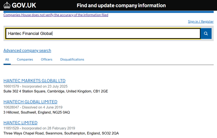The height and width of the screenshot is (138, 217).
Task: Click address '3 Hillcrest, Southwell, England, NG25 0AQ'
Action: pos(37,112)
